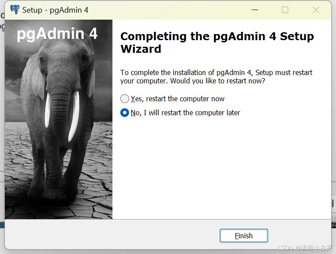Select the No restart later radio button
The image size is (336, 254).
coord(125,113)
